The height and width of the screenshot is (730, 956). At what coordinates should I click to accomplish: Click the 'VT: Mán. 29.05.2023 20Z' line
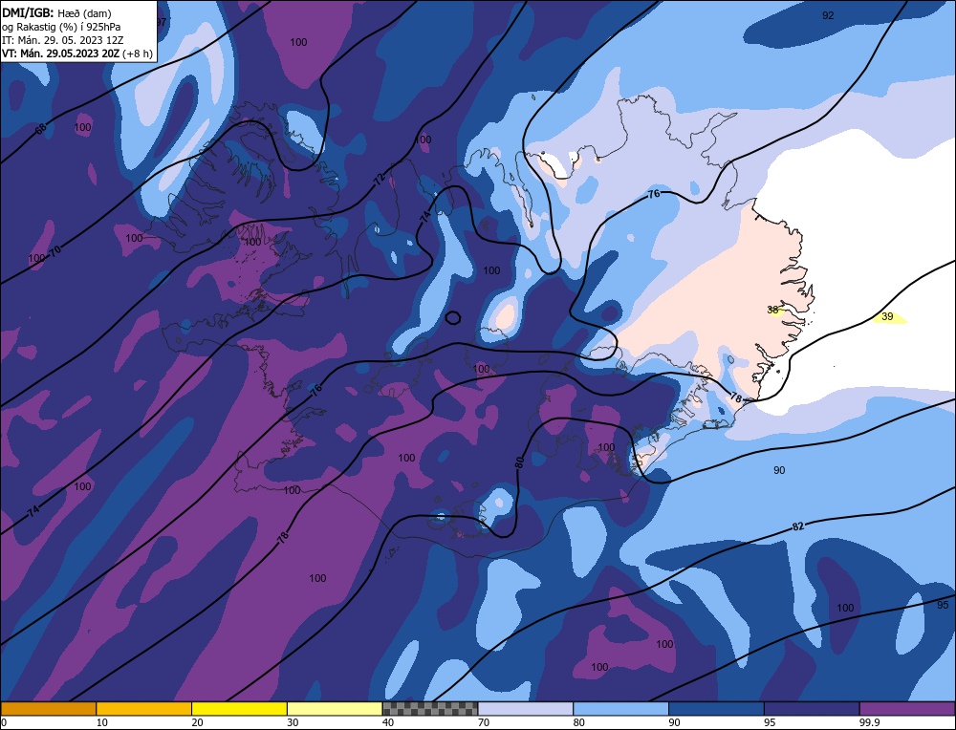tap(60, 54)
